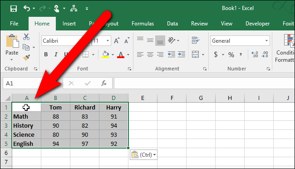Click Decrease Indent icon
The height and width of the screenshot is (169, 295).
[172, 55]
